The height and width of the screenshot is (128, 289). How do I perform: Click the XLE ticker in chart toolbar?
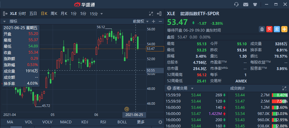(13, 14)
